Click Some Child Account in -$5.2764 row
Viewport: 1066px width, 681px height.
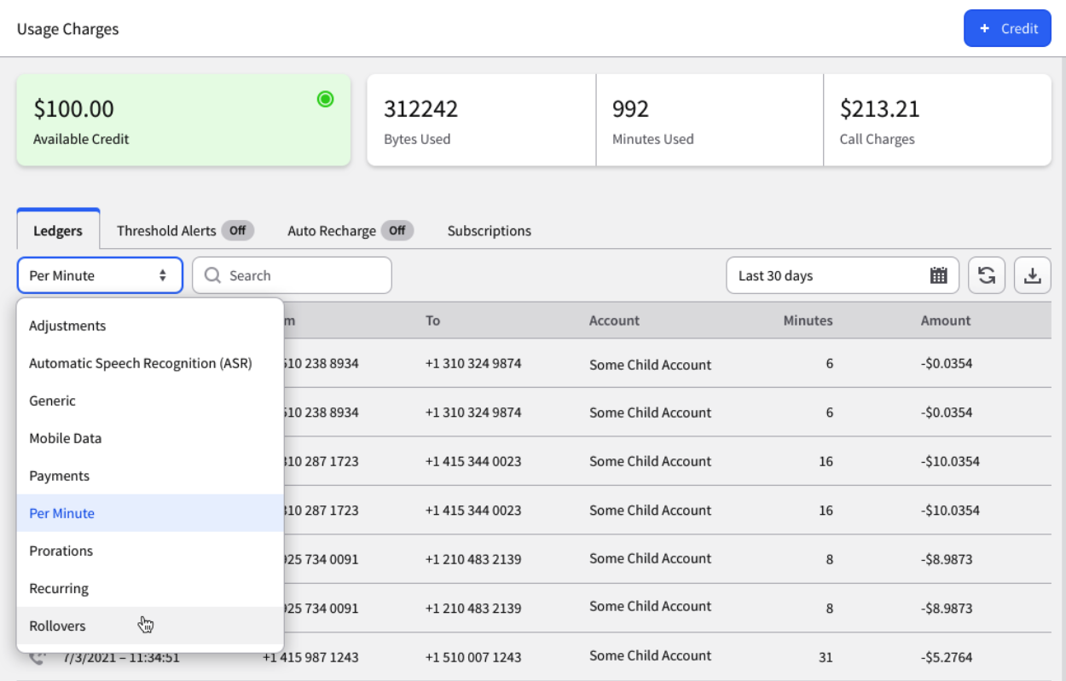point(650,655)
